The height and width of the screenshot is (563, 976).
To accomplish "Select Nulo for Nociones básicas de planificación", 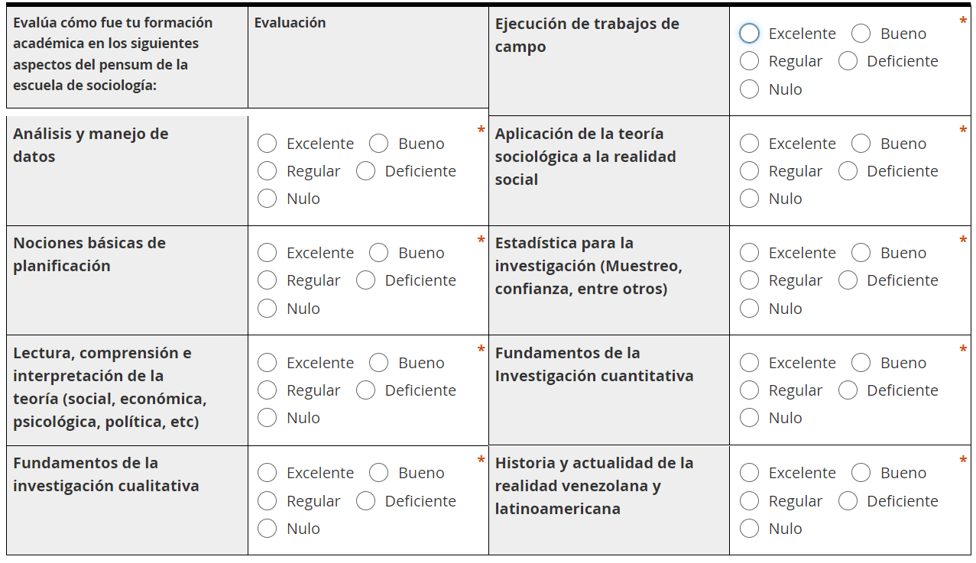I will click(x=267, y=309).
